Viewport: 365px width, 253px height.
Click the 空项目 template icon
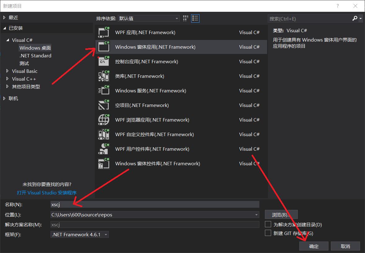click(104, 105)
